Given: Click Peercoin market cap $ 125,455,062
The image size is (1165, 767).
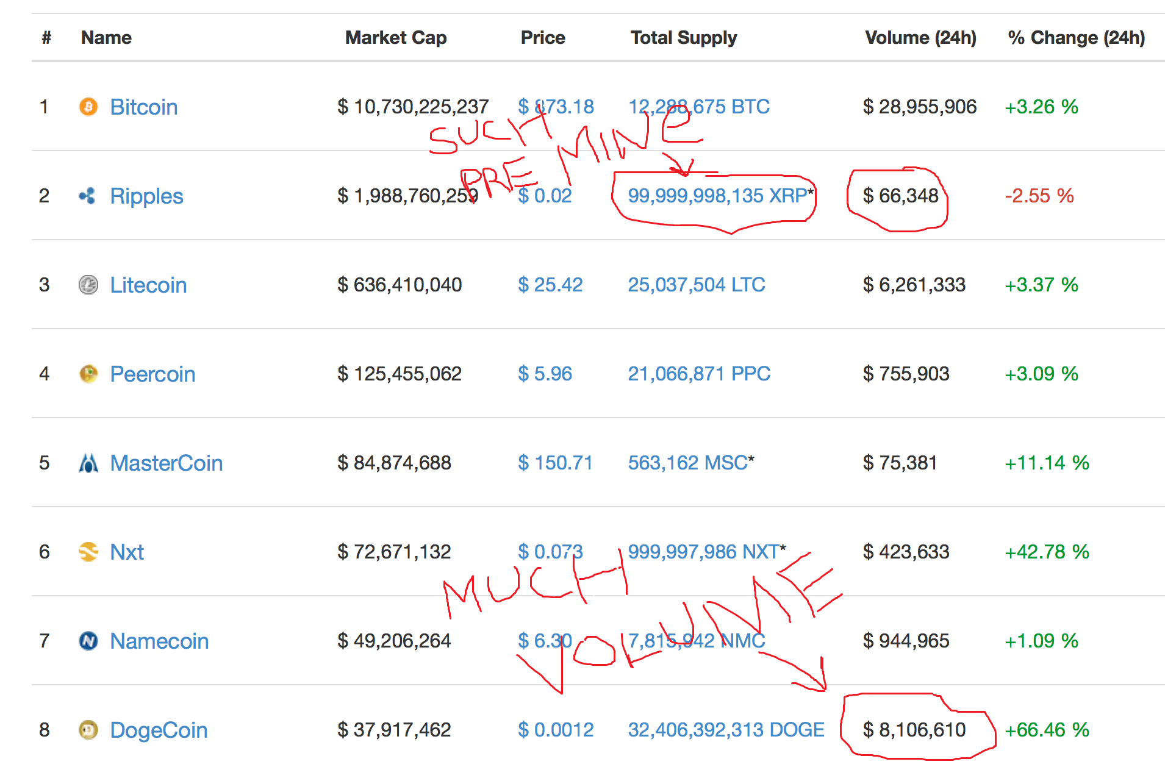Looking at the screenshot, I should 400,374.
